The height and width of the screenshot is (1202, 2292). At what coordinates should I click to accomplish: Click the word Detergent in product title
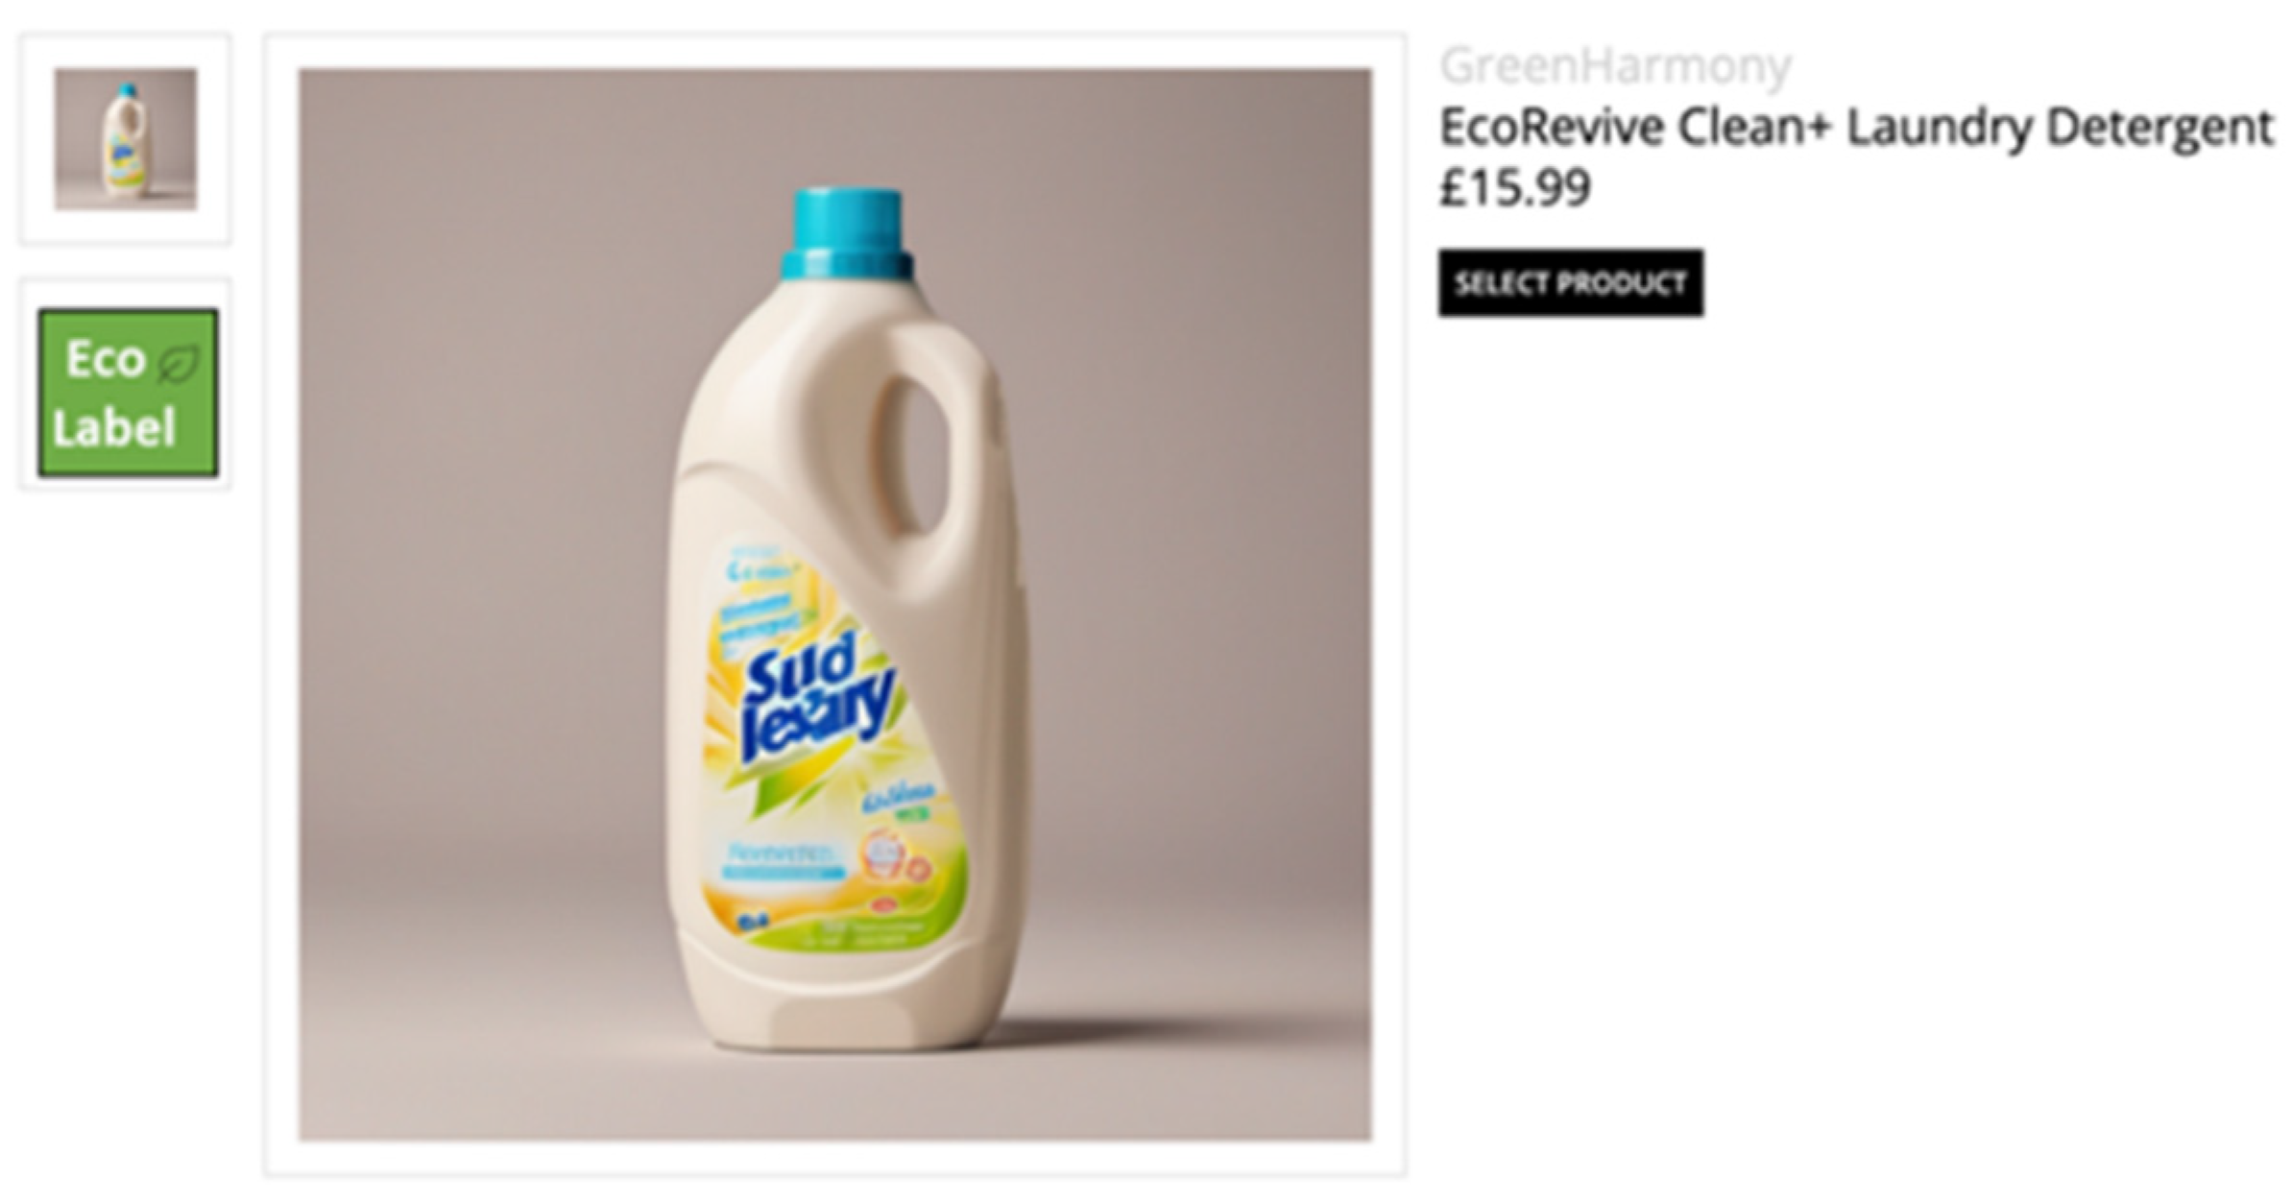coord(2159,128)
